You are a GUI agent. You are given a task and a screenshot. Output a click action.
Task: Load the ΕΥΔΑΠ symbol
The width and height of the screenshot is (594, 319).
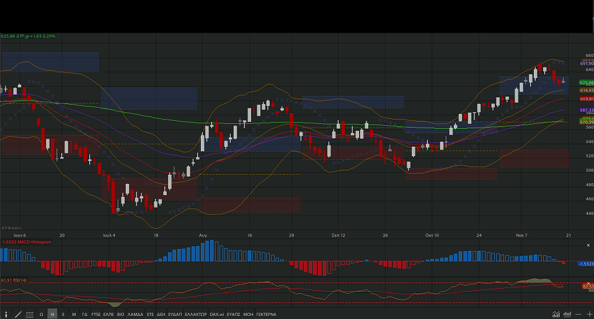[x=175, y=315]
